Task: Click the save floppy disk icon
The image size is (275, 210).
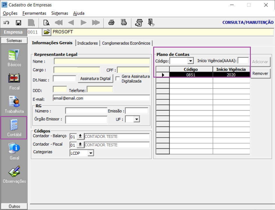Action: pyautogui.click(x=18, y=23)
